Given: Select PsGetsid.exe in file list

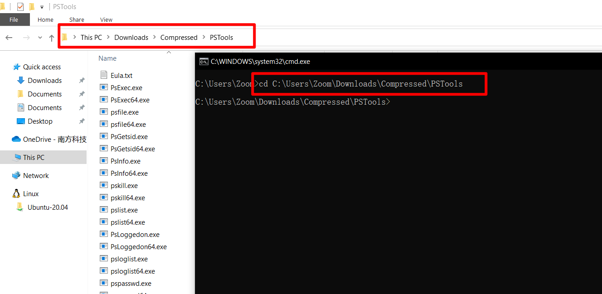Looking at the screenshot, I should click(x=129, y=137).
